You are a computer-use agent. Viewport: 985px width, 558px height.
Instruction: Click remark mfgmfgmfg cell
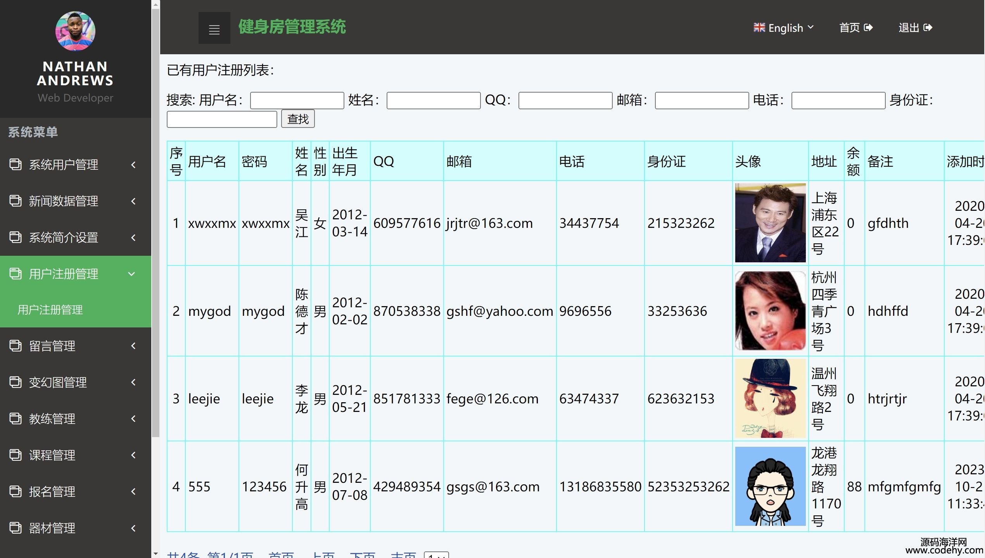coord(904,487)
